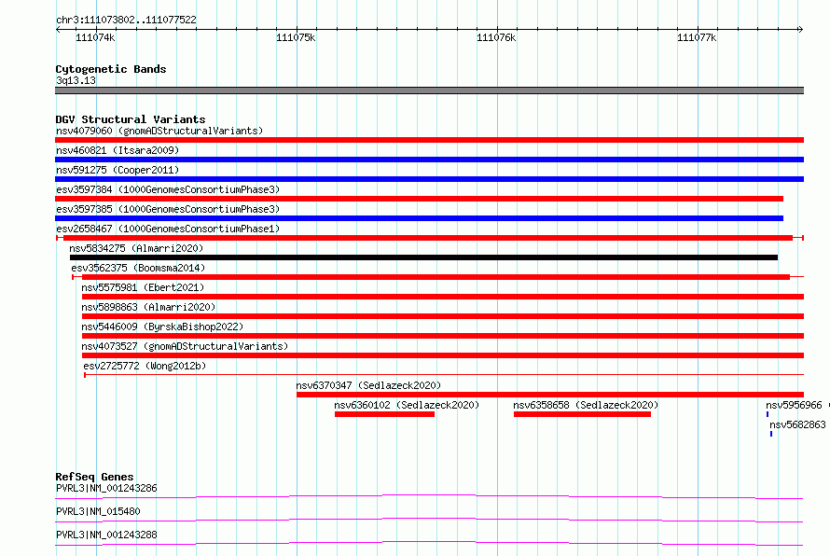The height and width of the screenshot is (556, 830).
Task: Click the red bar under nsv5898863
Action: tap(443, 316)
